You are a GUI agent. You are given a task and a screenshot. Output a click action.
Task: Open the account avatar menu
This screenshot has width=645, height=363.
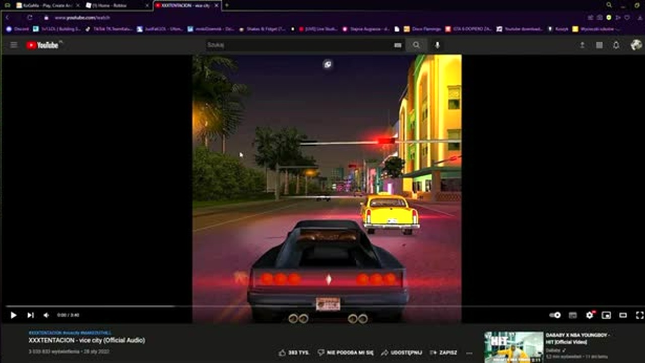click(636, 45)
